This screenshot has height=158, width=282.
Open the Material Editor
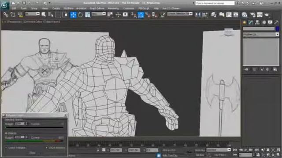pos(244,14)
